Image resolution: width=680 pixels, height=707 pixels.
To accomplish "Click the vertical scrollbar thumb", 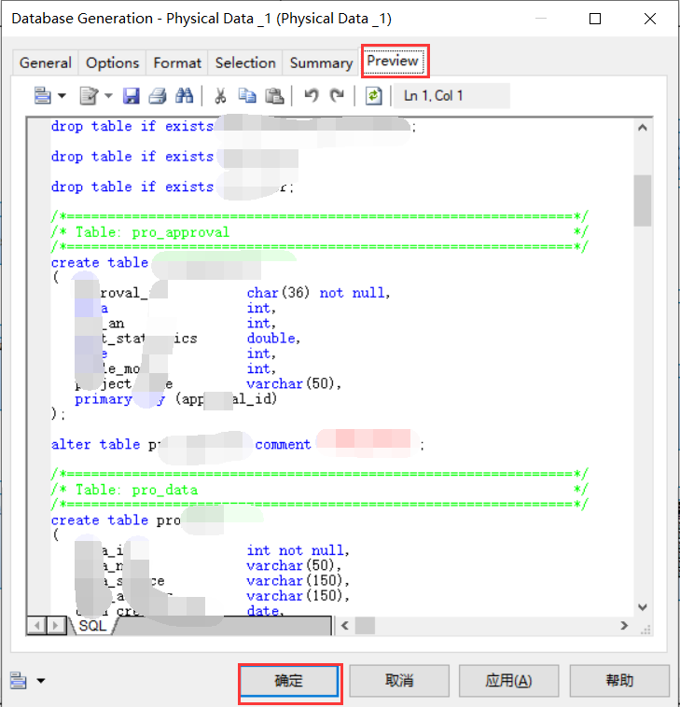I will (x=643, y=201).
